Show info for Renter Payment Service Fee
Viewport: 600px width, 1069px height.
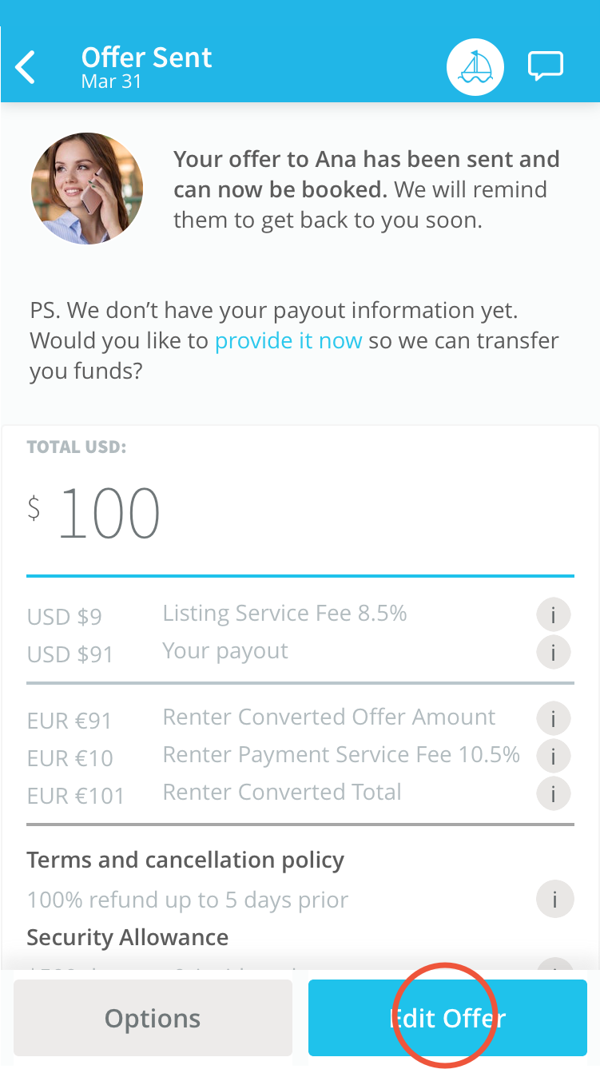click(x=554, y=756)
